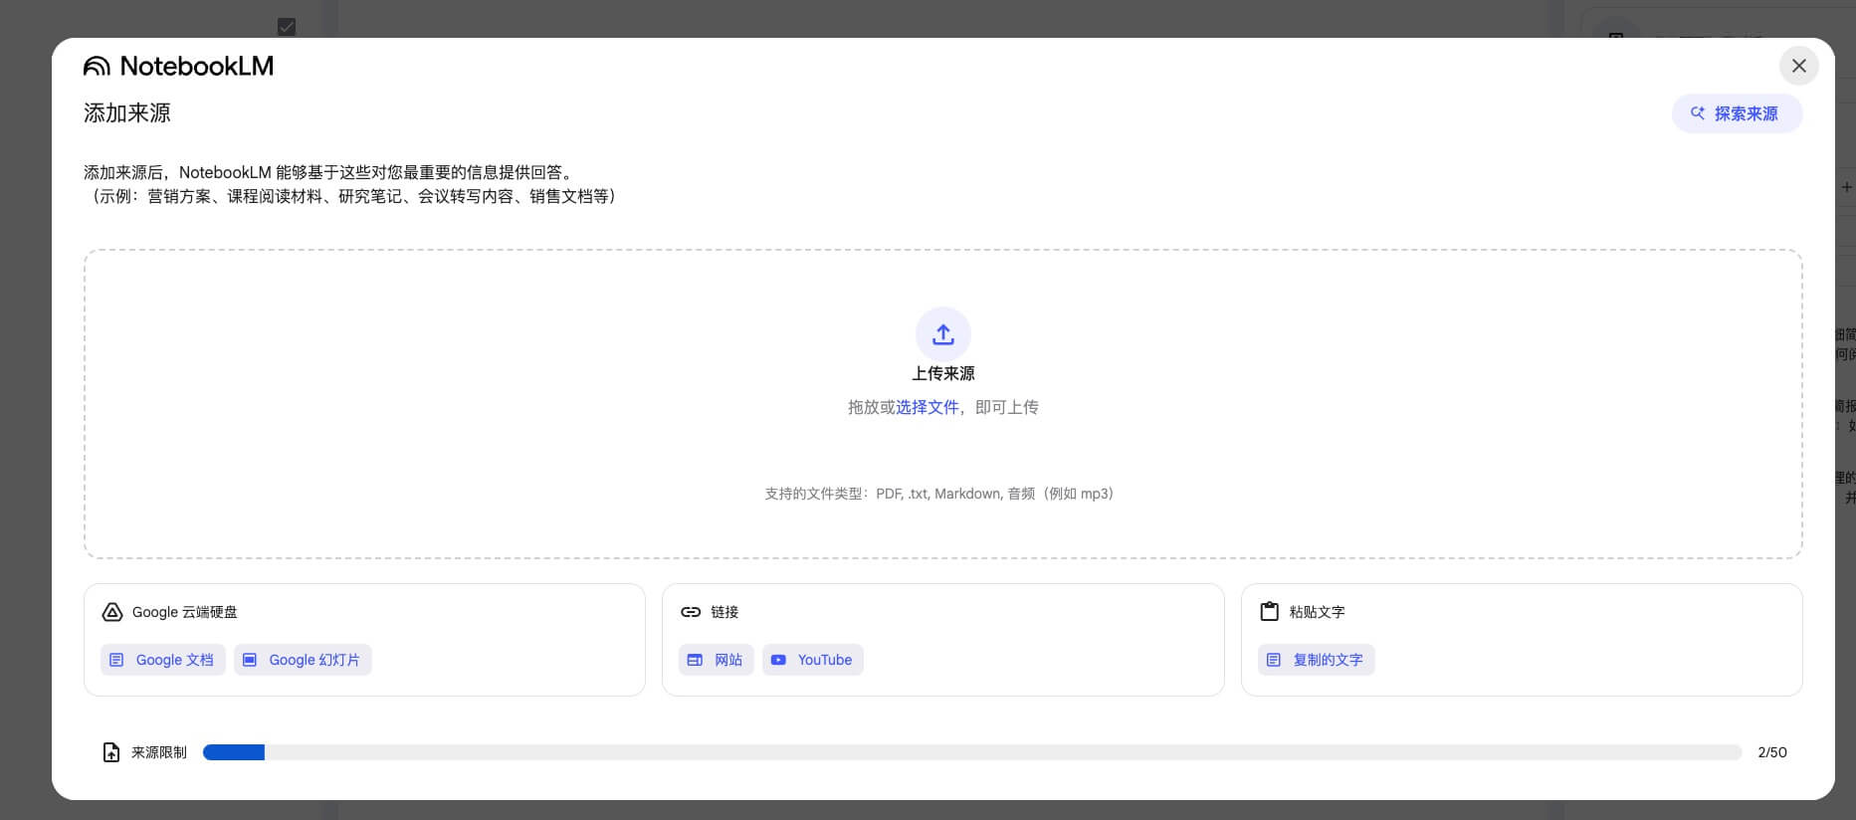The image size is (1856, 820).
Task: Click the Google 云端硬盘 label
Action: click(185, 612)
